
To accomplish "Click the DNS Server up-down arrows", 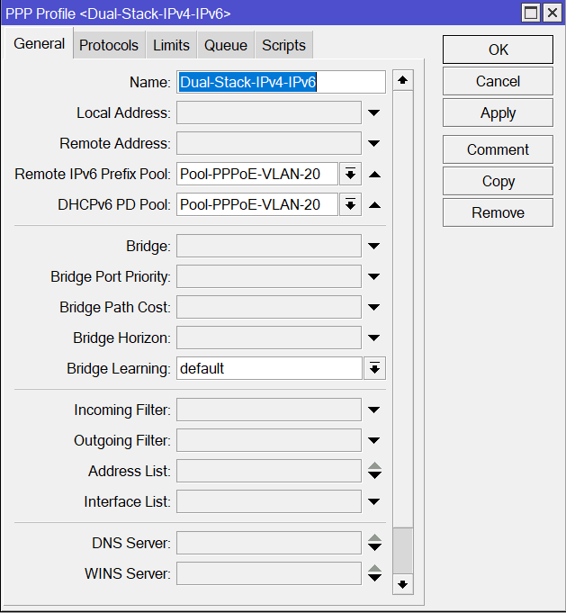I will coord(374,544).
